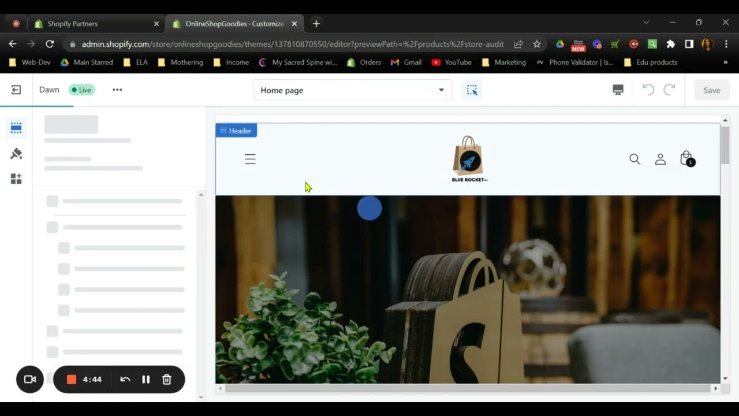Viewport: 739px width, 416px height.
Task: Close the Shopify Partners tab
Action: pos(156,24)
